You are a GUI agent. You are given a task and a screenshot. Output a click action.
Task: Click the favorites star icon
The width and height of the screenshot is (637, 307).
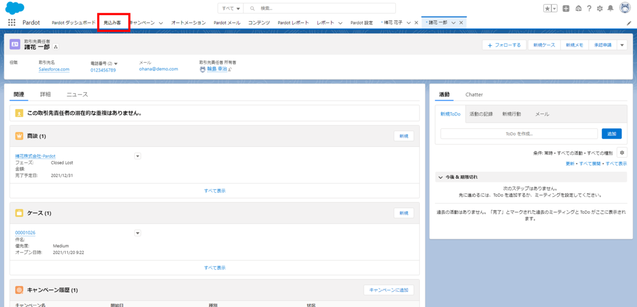[547, 8]
